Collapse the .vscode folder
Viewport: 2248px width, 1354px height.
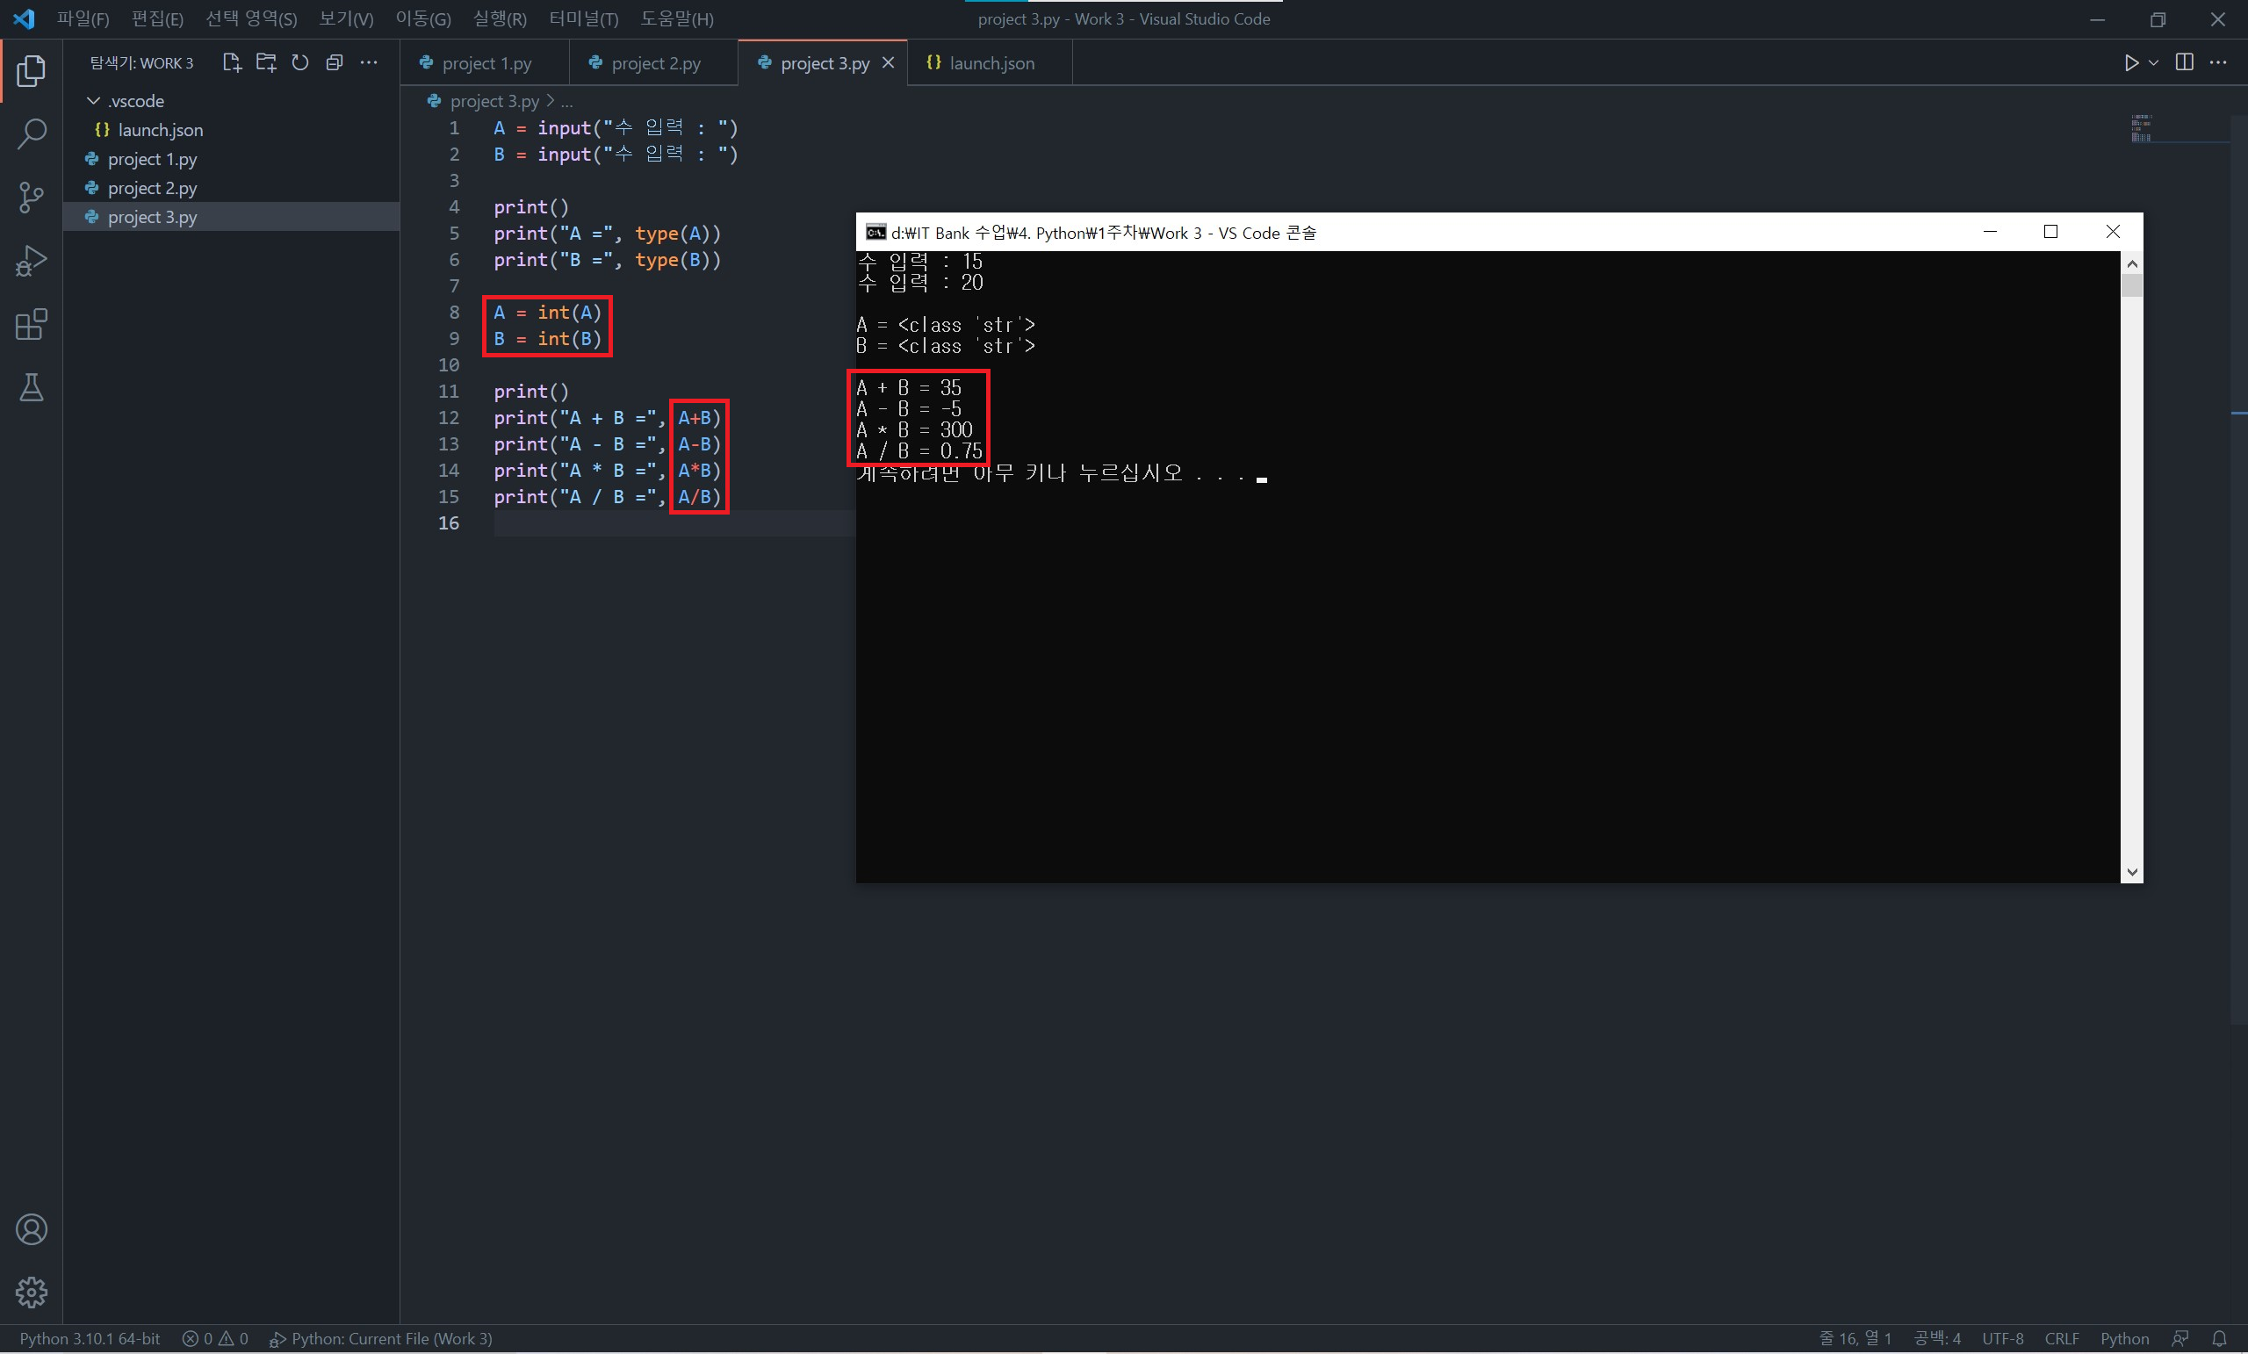pyautogui.click(x=93, y=100)
